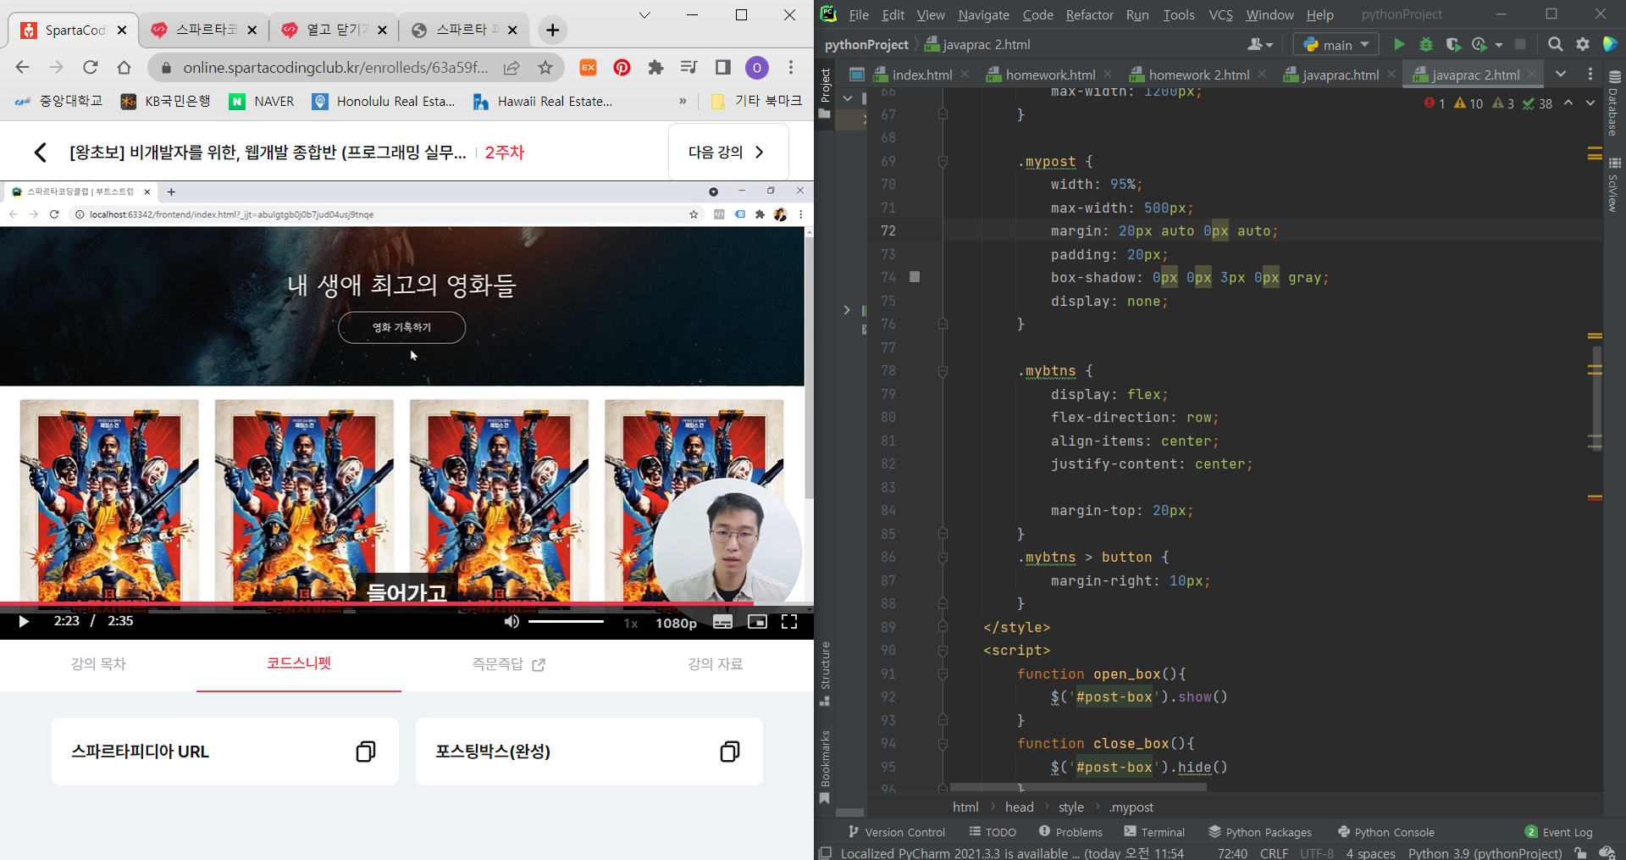
Task: Mute the lecture video volume
Action: [512, 622]
